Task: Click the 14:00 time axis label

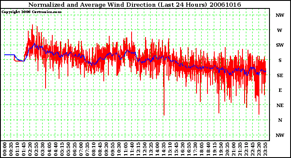Action: click(x=157, y=149)
